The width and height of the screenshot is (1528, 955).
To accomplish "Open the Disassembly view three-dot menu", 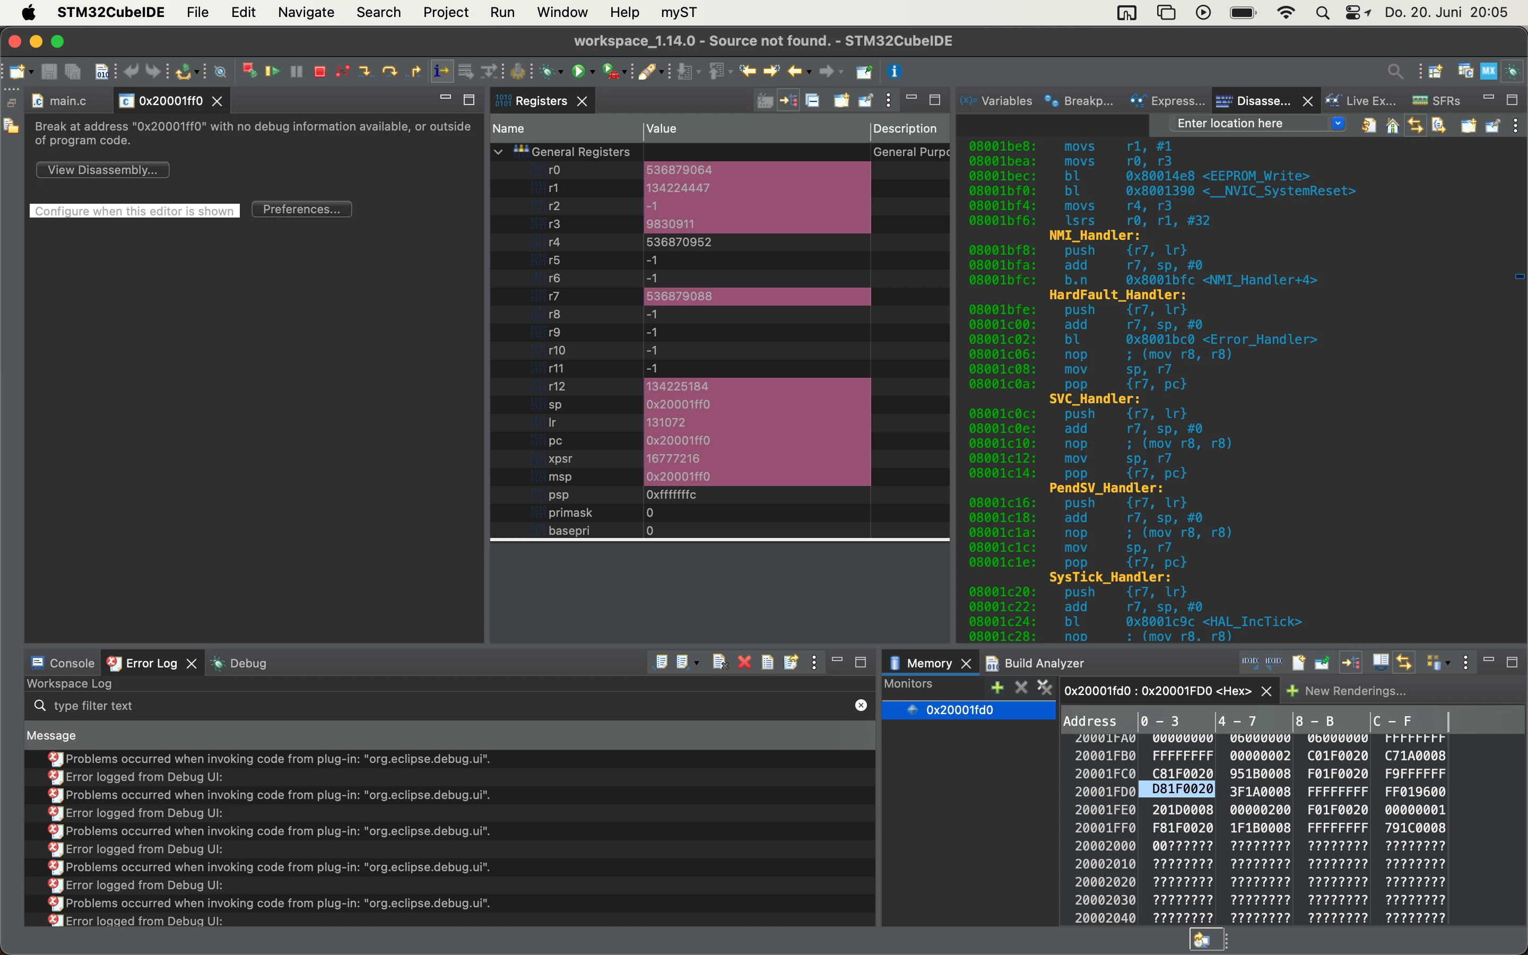I will [1515, 126].
